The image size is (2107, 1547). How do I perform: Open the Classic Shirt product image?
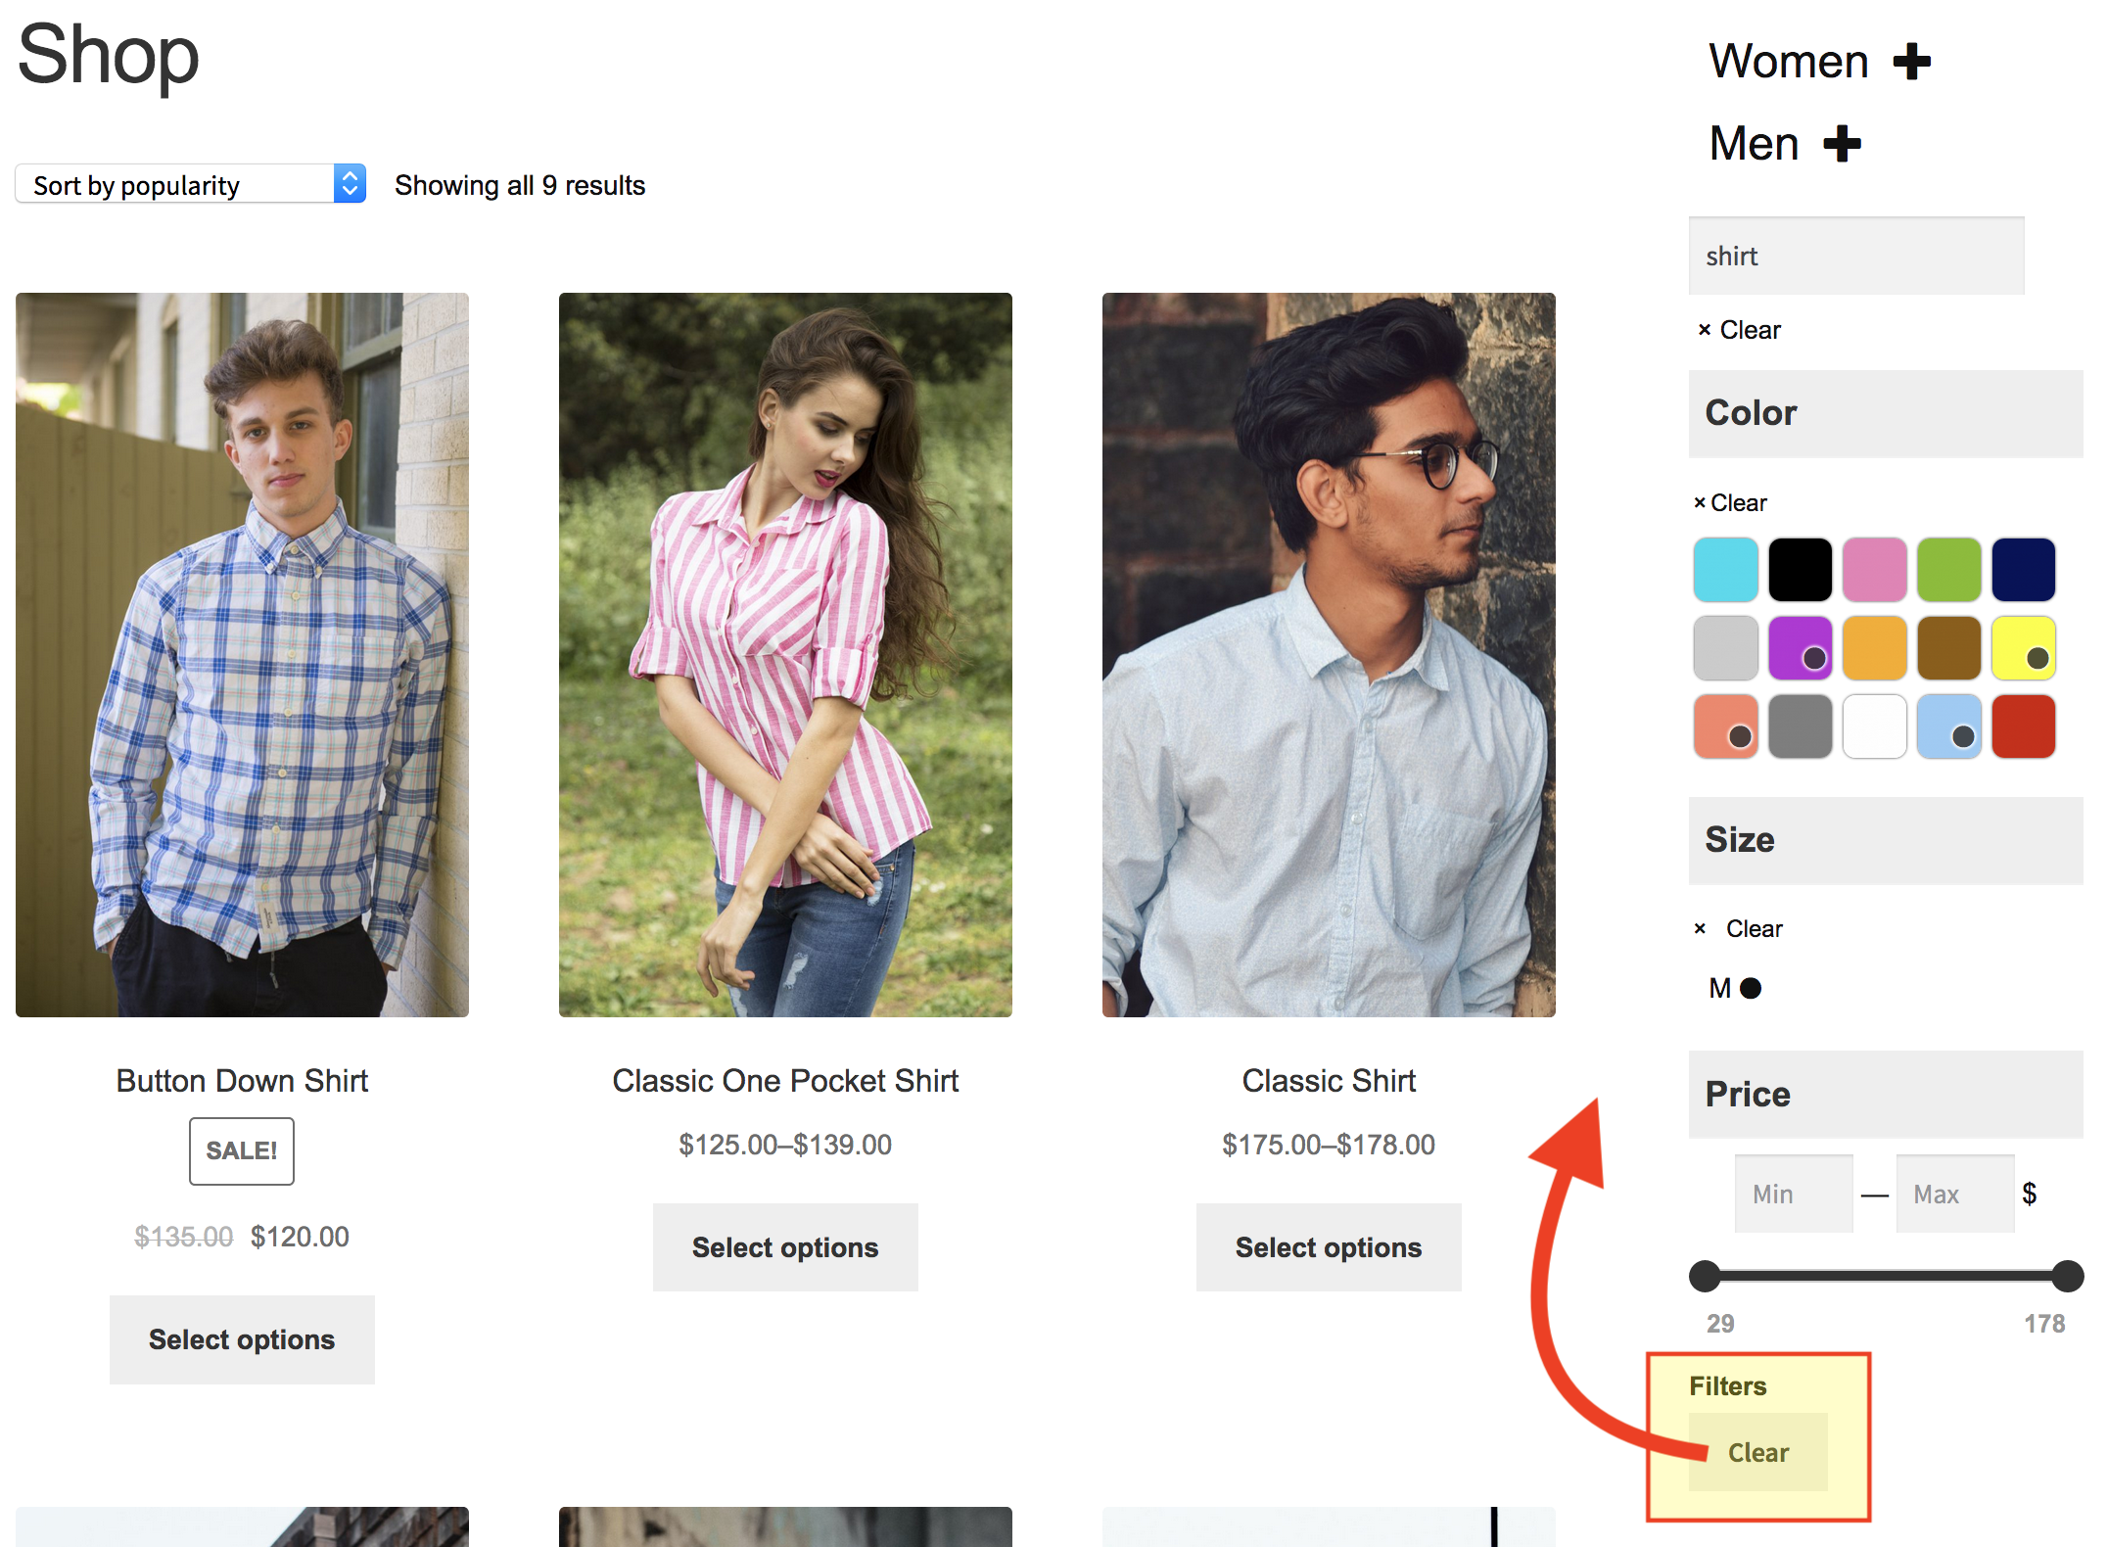pyautogui.click(x=1329, y=654)
